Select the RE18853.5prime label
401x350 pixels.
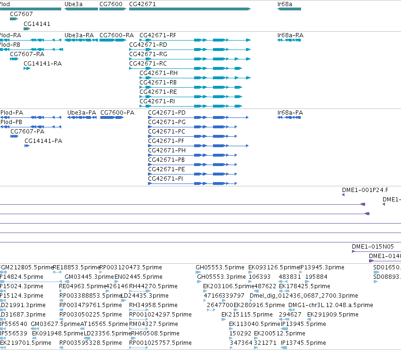point(76,267)
